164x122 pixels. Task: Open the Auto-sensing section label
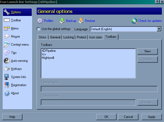(x=19, y=61)
